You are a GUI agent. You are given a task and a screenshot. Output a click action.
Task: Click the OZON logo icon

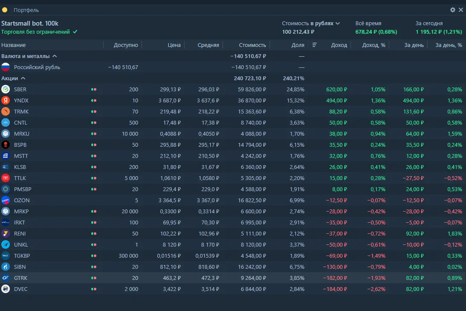click(6, 201)
